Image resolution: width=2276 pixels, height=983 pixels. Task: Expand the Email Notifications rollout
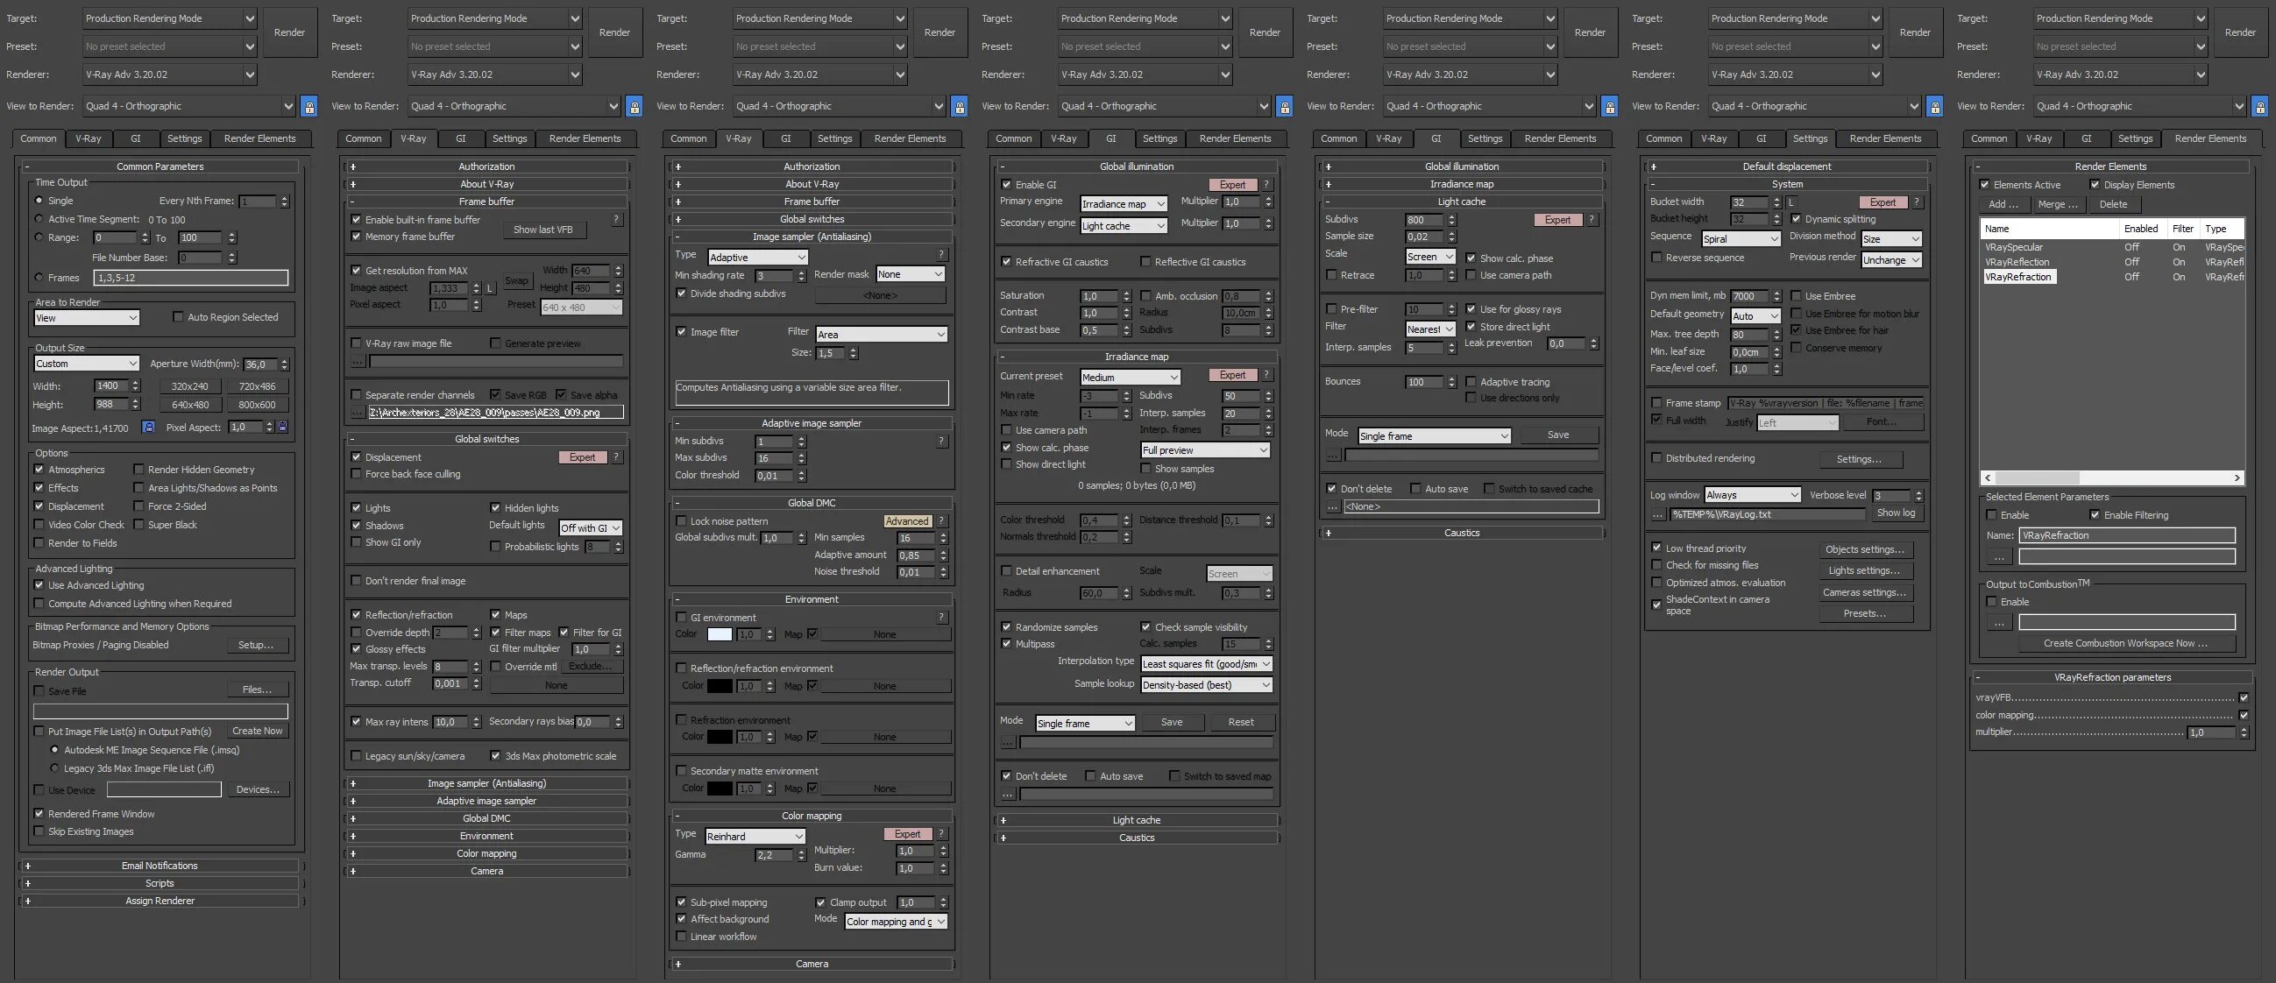pos(160,866)
